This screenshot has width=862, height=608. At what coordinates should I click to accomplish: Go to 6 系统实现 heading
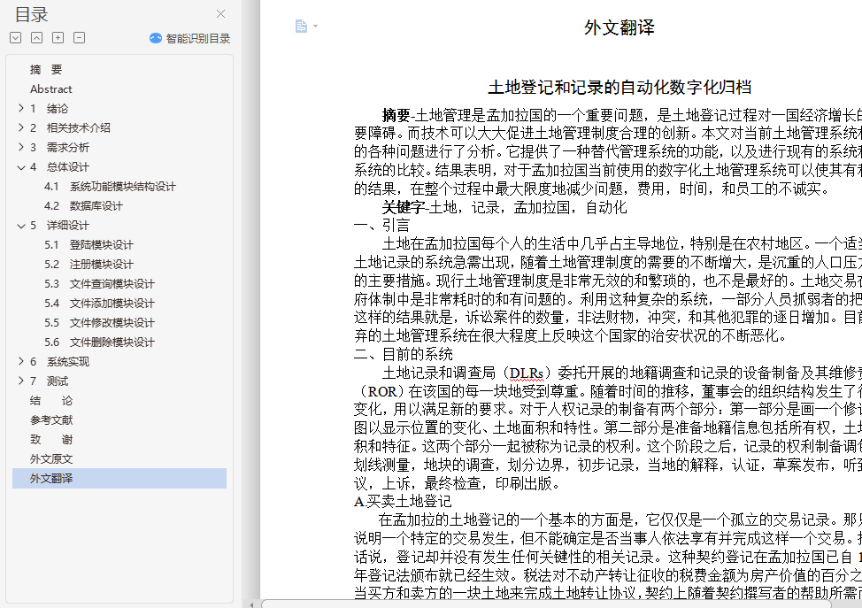pos(59,362)
